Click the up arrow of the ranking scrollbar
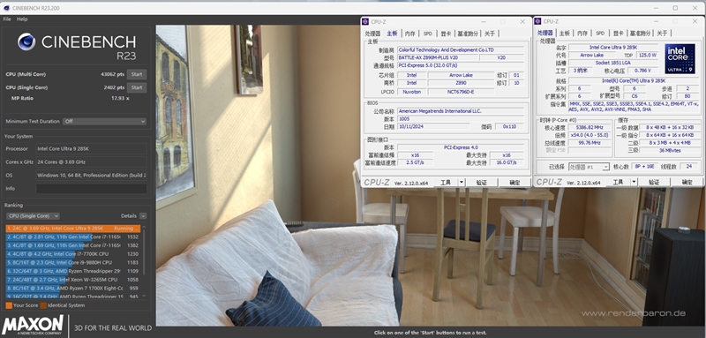Image resolution: width=706 pixels, height=338 pixels. click(144, 227)
